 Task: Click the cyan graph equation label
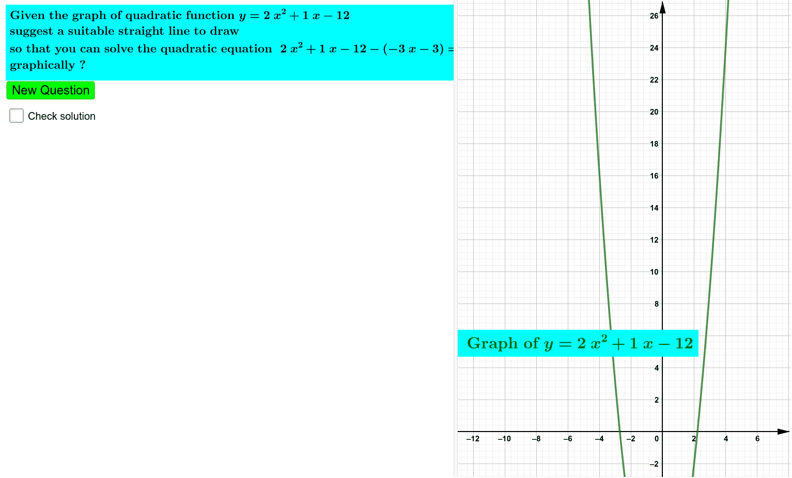tap(578, 343)
